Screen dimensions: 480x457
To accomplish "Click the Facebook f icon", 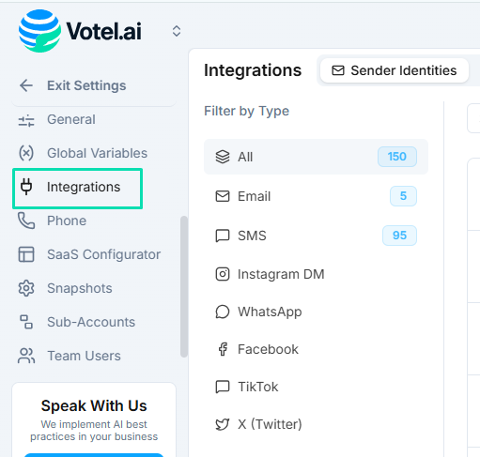I will click(x=223, y=349).
